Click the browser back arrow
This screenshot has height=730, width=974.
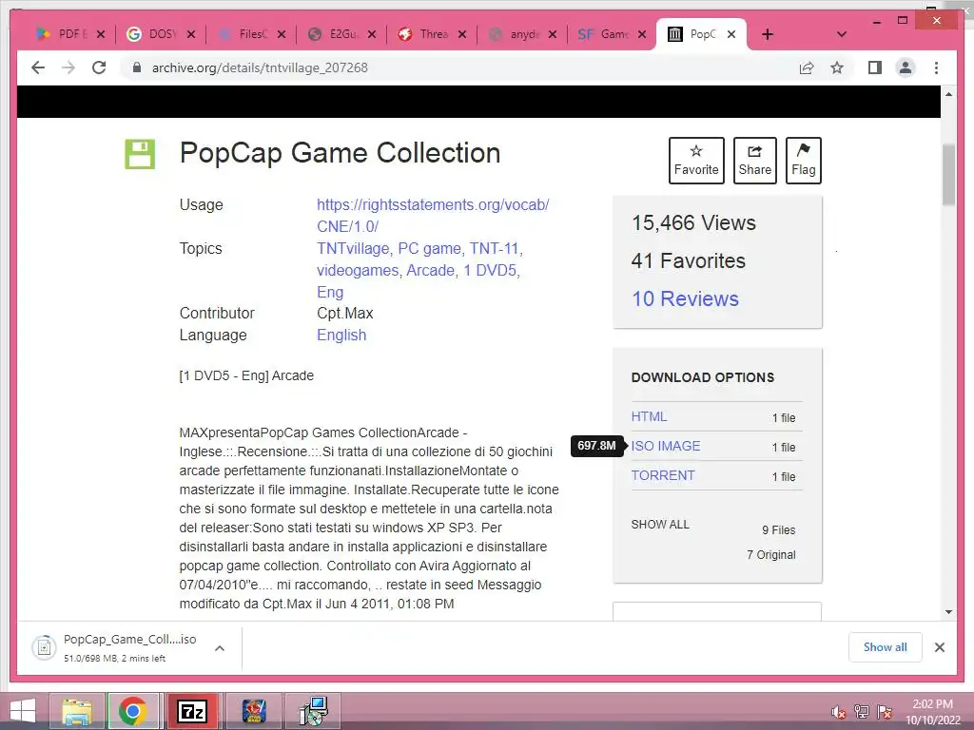click(x=38, y=67)
